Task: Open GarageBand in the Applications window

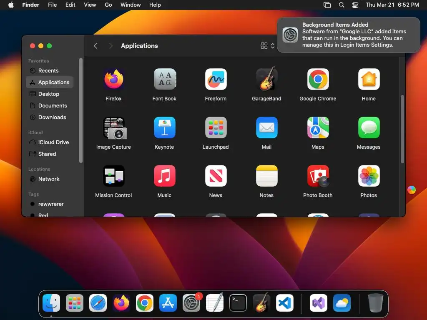Action: click(x=266, y=79)
